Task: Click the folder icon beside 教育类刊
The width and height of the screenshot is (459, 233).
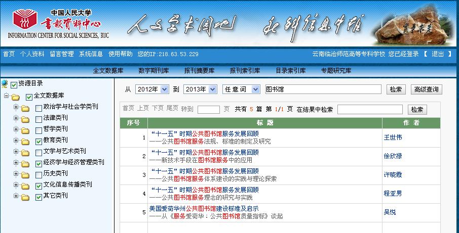Action: pyautogui.click(x=25, y=141)
